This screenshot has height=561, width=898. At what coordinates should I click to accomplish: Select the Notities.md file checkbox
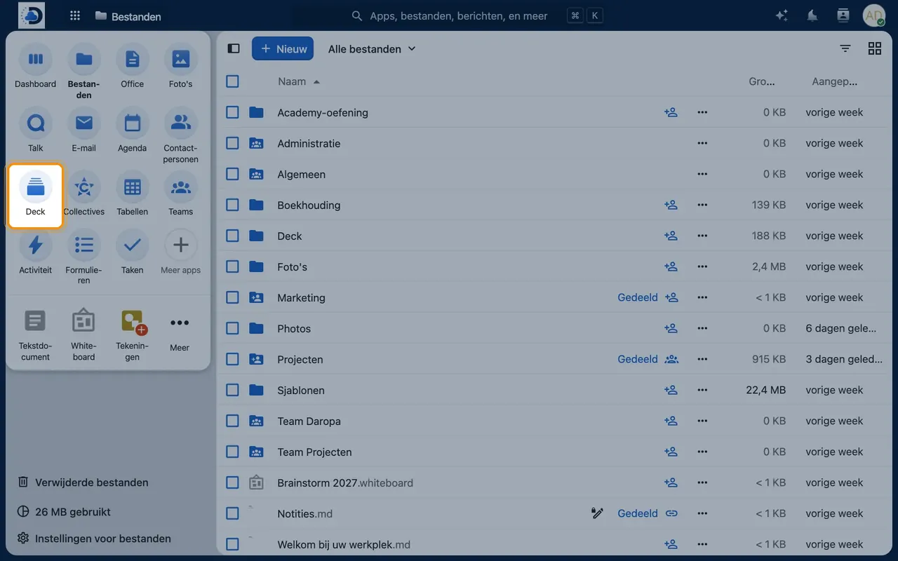coord(233,513)
